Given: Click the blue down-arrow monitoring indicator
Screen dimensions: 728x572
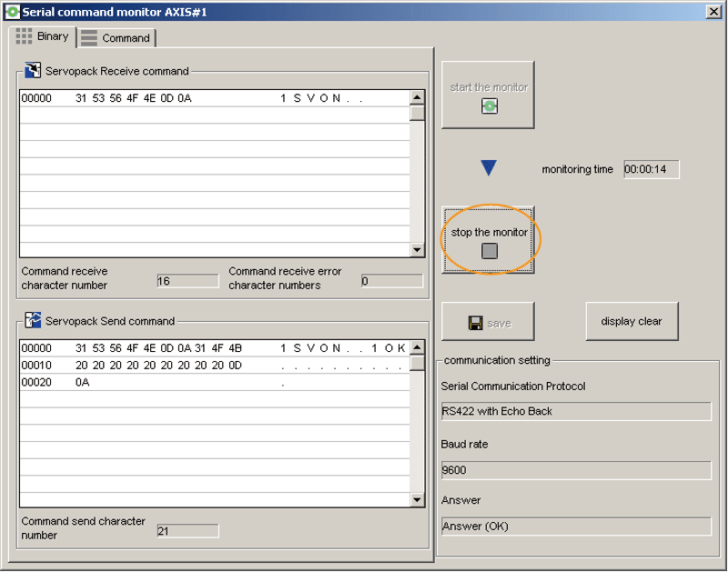Looking at the screenshot, I should pos(489,168).
